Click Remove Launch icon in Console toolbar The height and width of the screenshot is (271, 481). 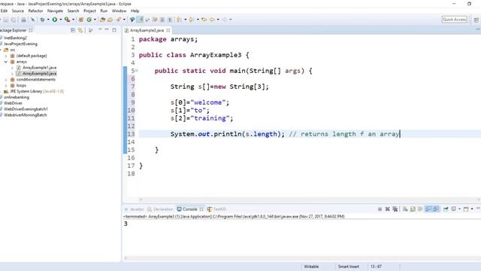click(388, 209)
